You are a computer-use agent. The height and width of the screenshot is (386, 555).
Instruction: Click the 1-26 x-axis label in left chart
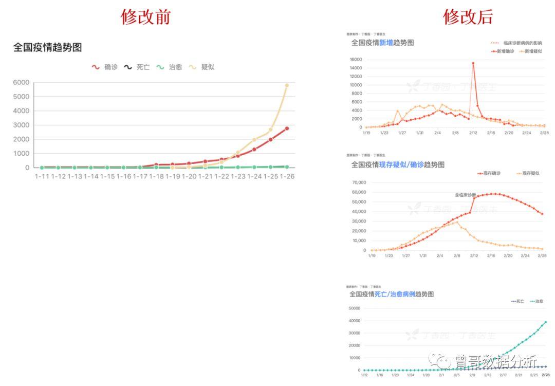coord(287,176)
